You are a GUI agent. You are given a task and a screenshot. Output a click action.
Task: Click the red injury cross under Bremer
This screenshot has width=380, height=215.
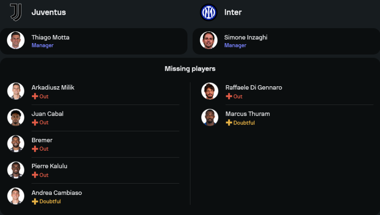[35, 149]
